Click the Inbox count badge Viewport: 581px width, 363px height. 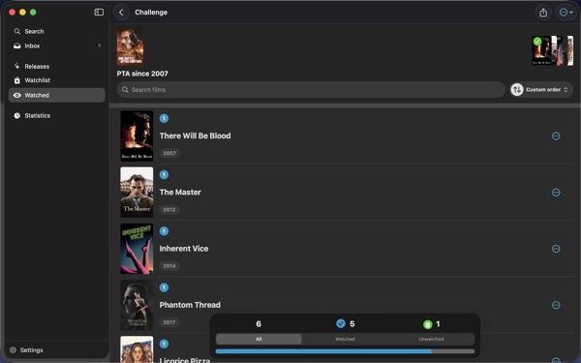pyautogui.click(x=100, y=45)
